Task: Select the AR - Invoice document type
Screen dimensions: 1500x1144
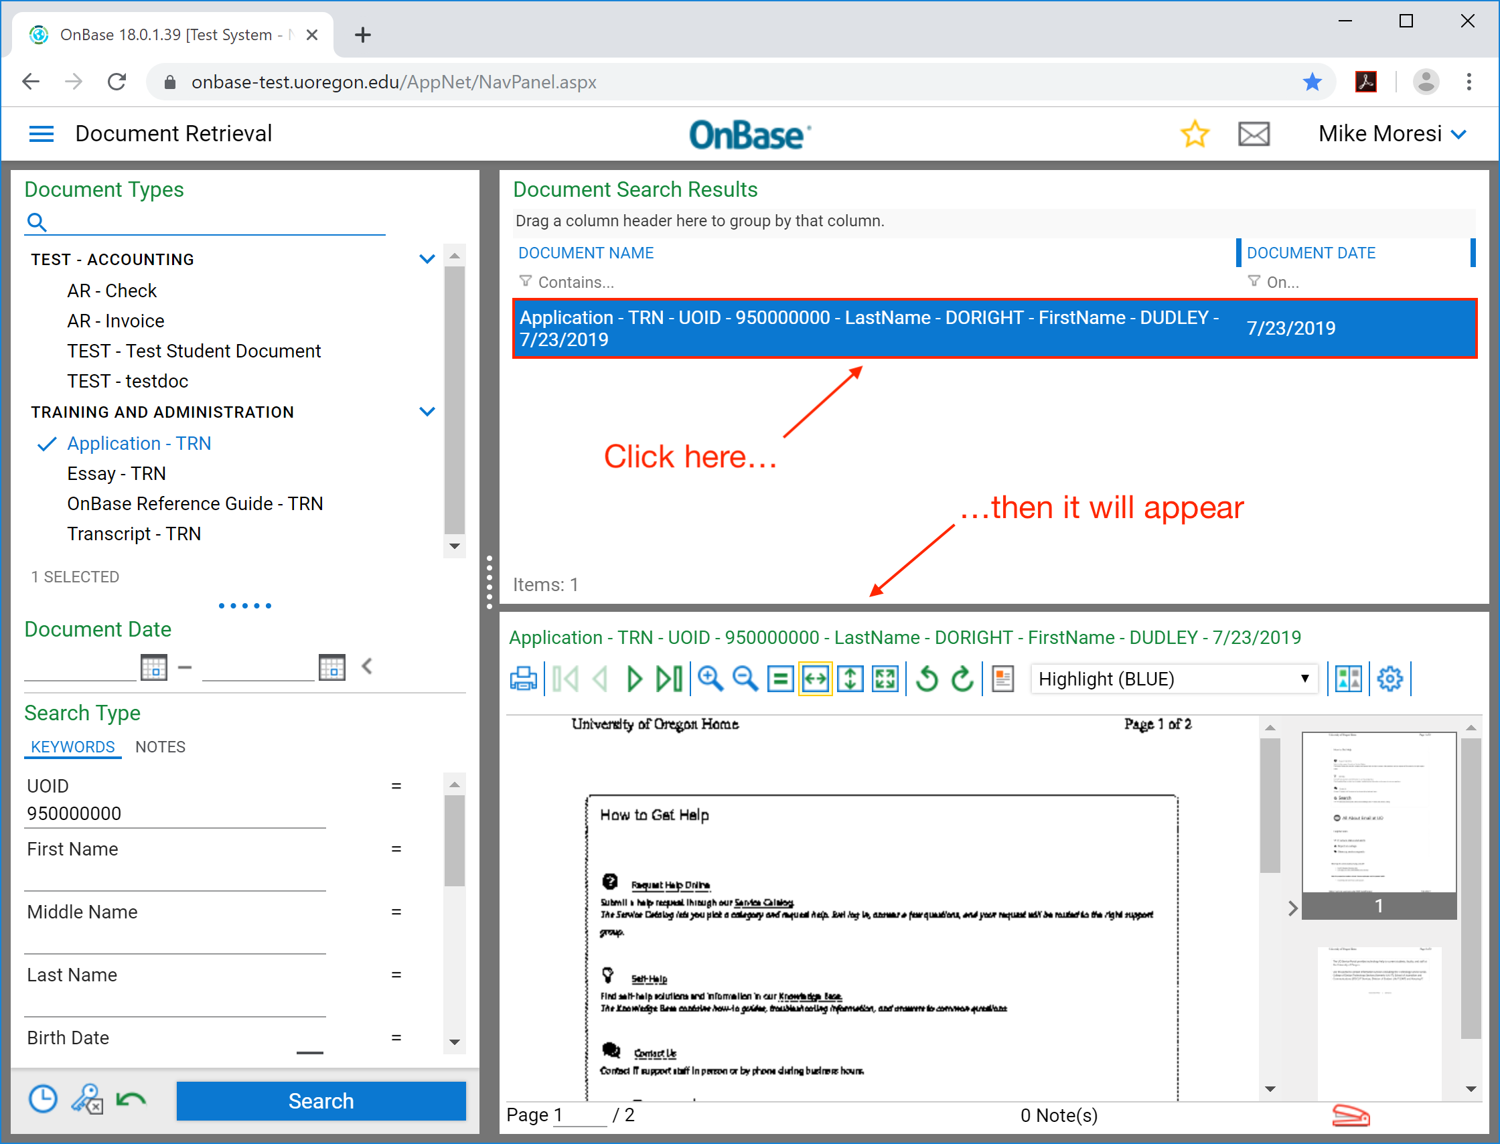Action: click(x=116, y=321)
